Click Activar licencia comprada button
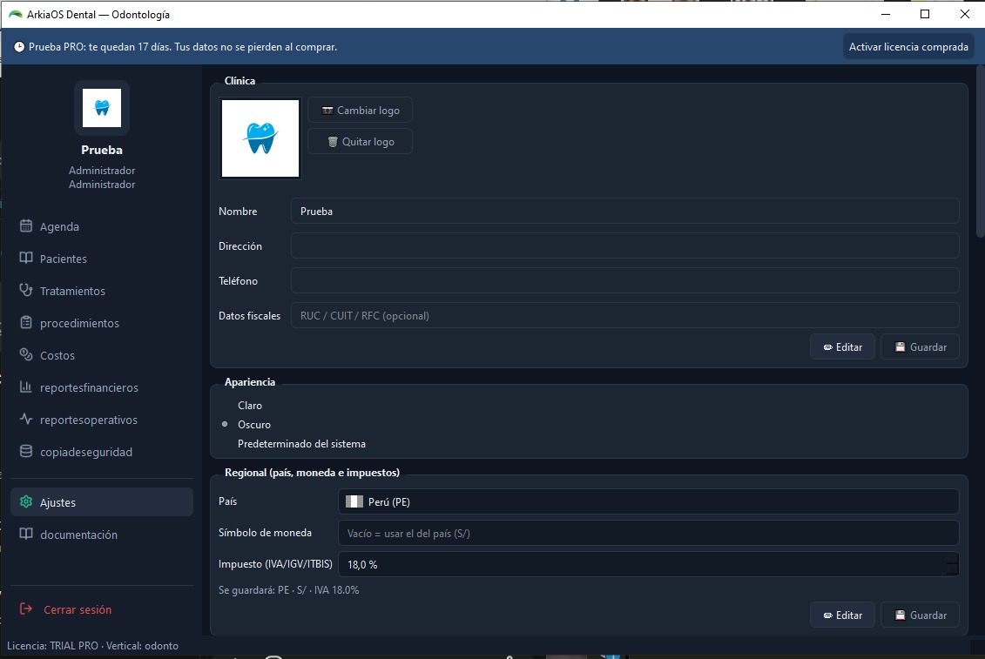Image resolution: width=985 pixels, height=659 pixels. [908, 47]
